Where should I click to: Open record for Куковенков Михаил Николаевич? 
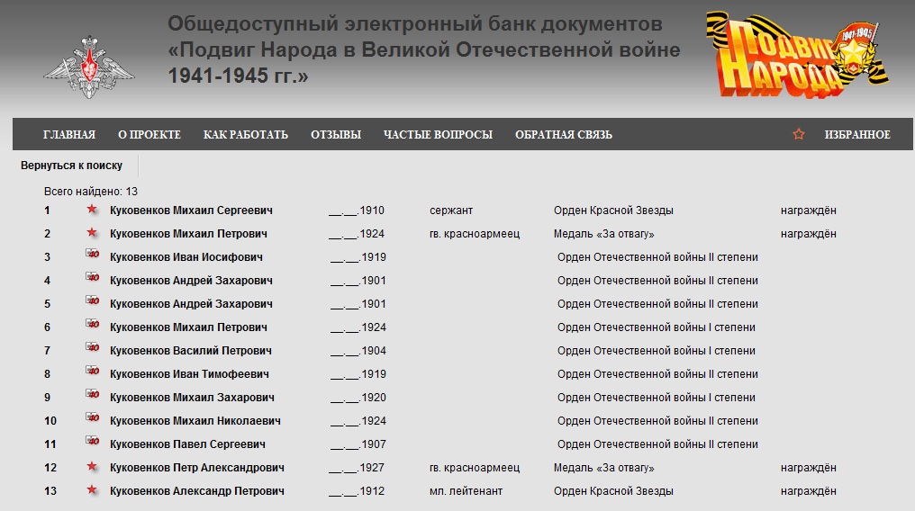point(195,421)
